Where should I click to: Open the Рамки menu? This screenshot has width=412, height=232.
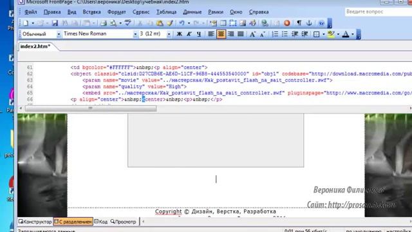click(216, 12)
